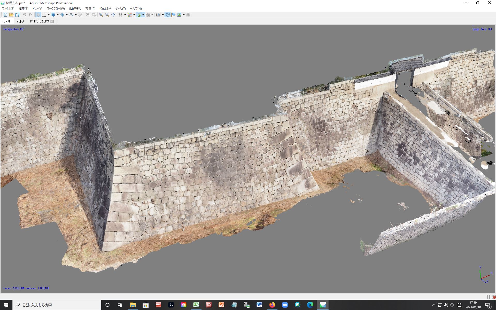Open the ツール(T) menu
Screen dimensions: 496x310
[x=120, y=9]
